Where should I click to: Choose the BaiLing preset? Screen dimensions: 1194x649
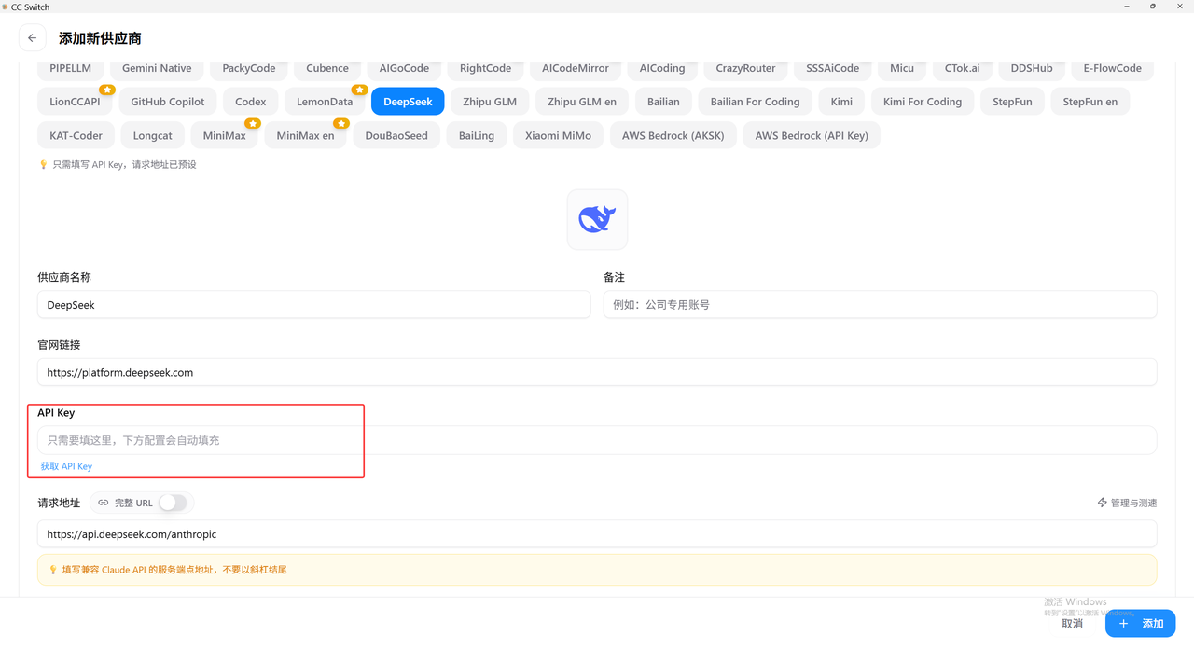pos(477,135)
